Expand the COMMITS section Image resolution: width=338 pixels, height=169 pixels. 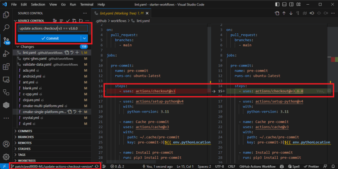click(25, 131)
